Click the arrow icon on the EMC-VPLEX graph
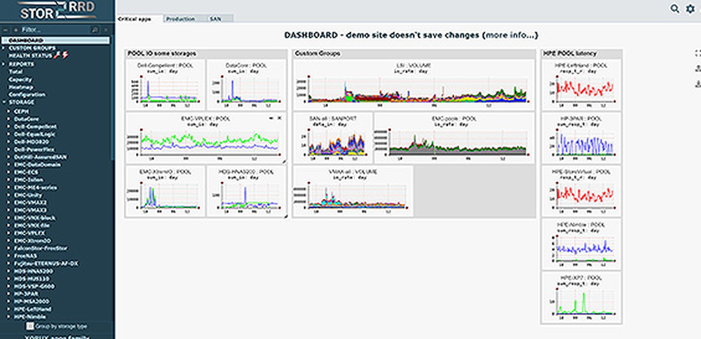The height and width of the screenshot is (339, 701). coord(271,118)
